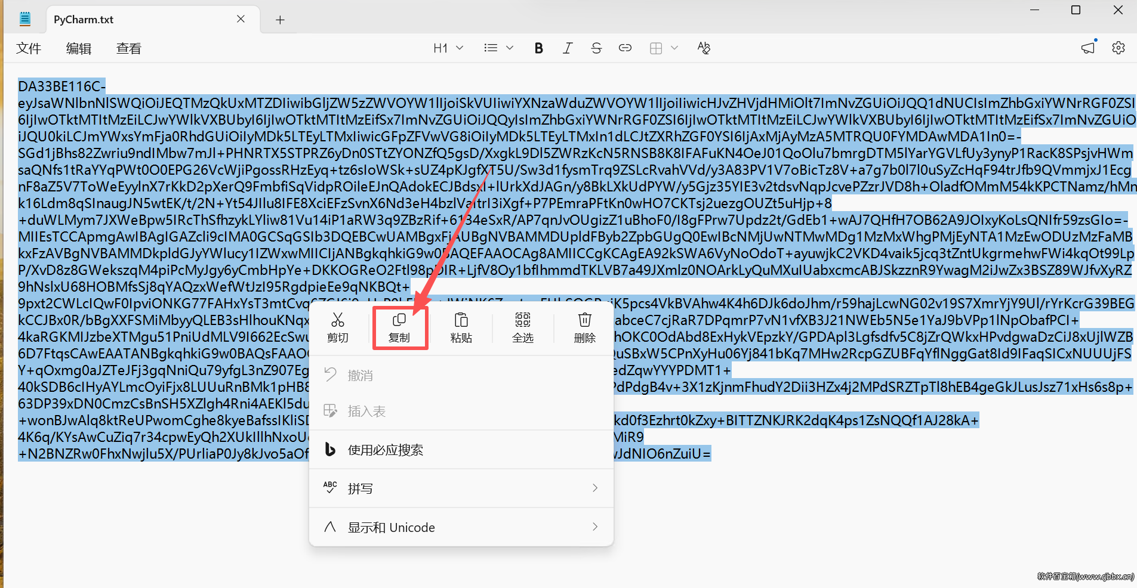Toggle bold formatting
1137x588 pixels.
pyautogui.click(x=538, y=48)
